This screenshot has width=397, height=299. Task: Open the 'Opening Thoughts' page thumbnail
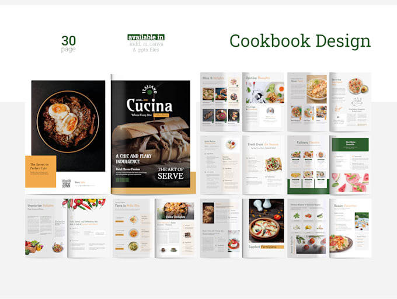pyautogui.click(x=263, y=102)
